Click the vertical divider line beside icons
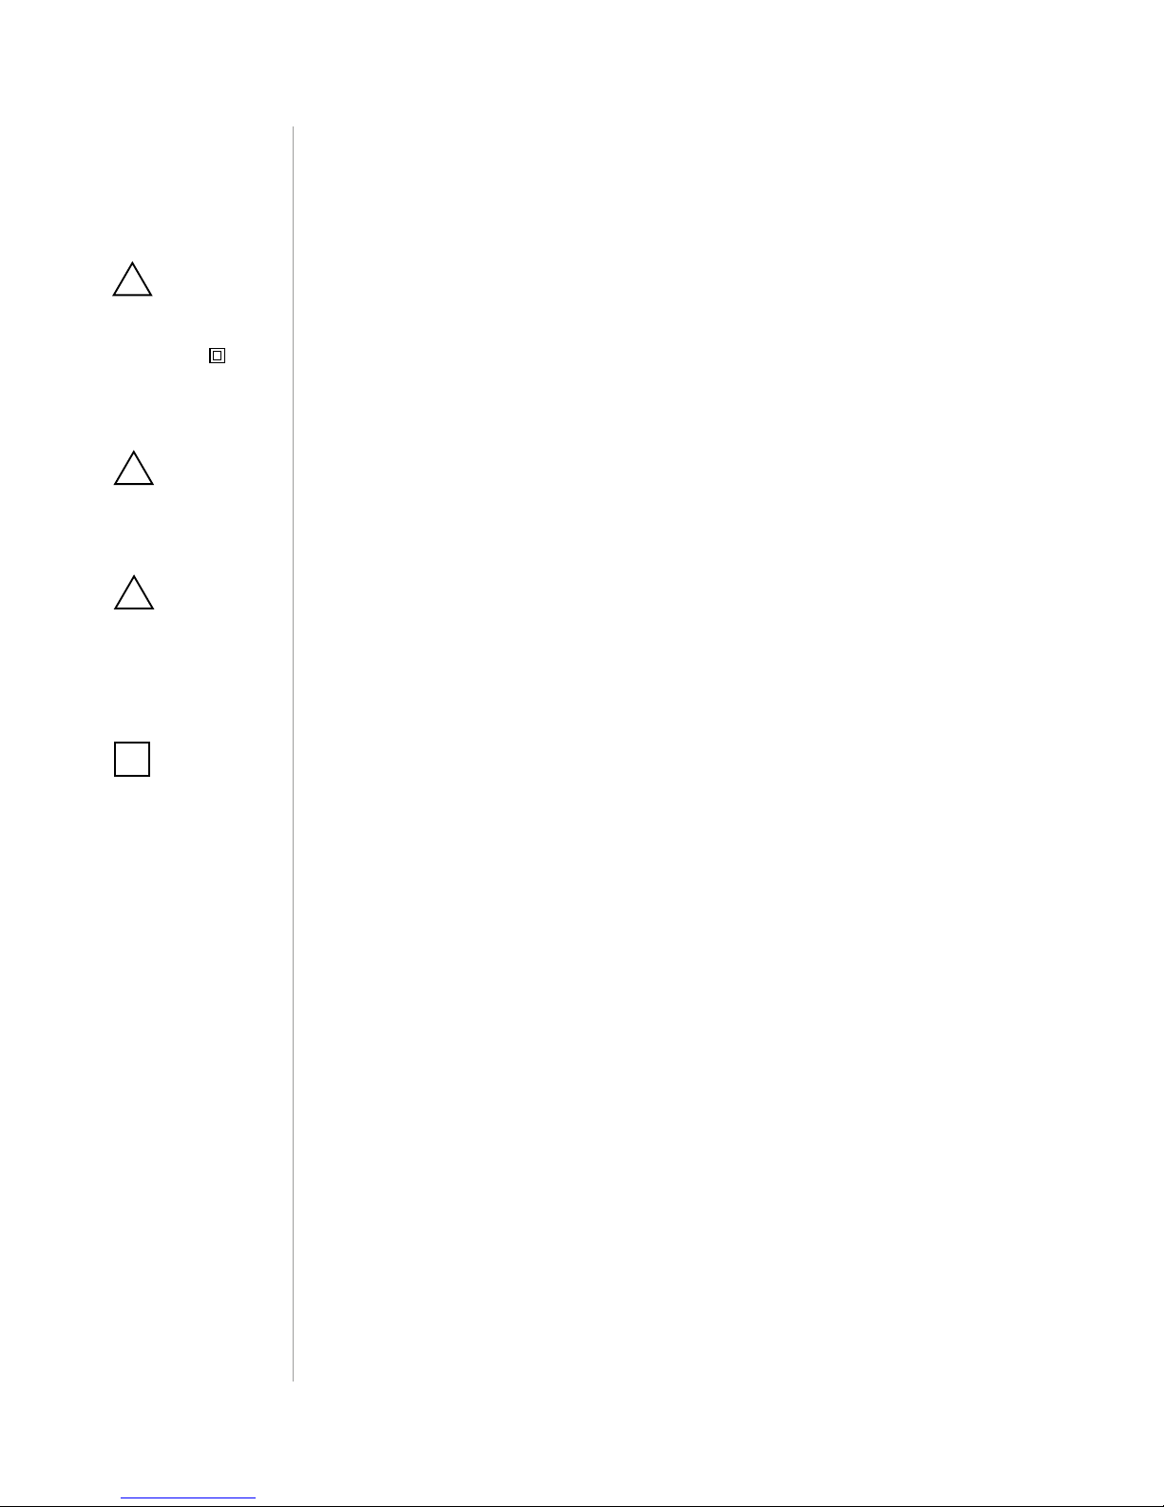This screenshot has width=1164, height=1507. tap(293, 753)
